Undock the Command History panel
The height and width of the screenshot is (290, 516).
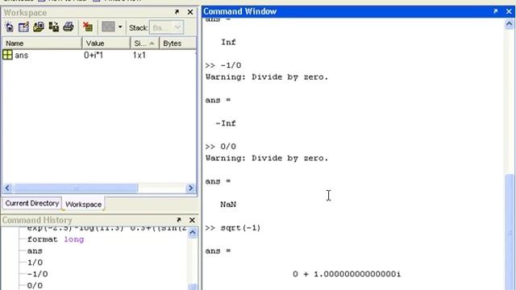coord(179,220)
